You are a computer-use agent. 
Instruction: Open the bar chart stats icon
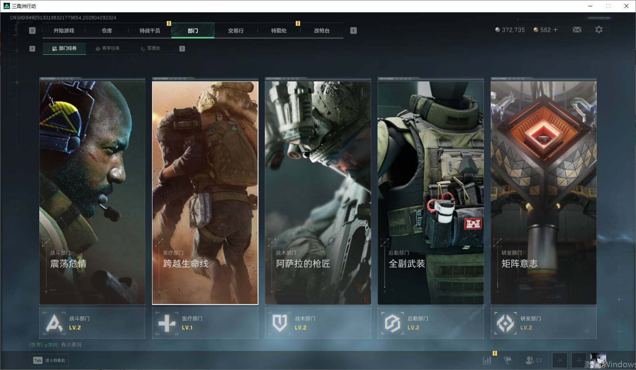point(487,360)
